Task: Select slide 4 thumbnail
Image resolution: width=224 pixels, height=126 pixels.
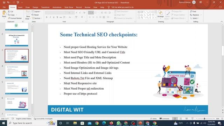Action: [x=17, y=72]
